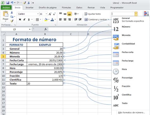Open the underline style dropdown arrow

pyautogui.click(x=32, y=20)
